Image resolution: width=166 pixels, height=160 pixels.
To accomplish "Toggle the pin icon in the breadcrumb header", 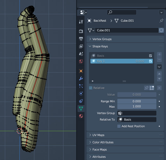I will pos(161,21).
